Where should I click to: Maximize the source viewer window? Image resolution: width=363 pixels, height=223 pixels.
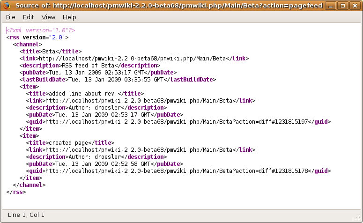point(343,6)
